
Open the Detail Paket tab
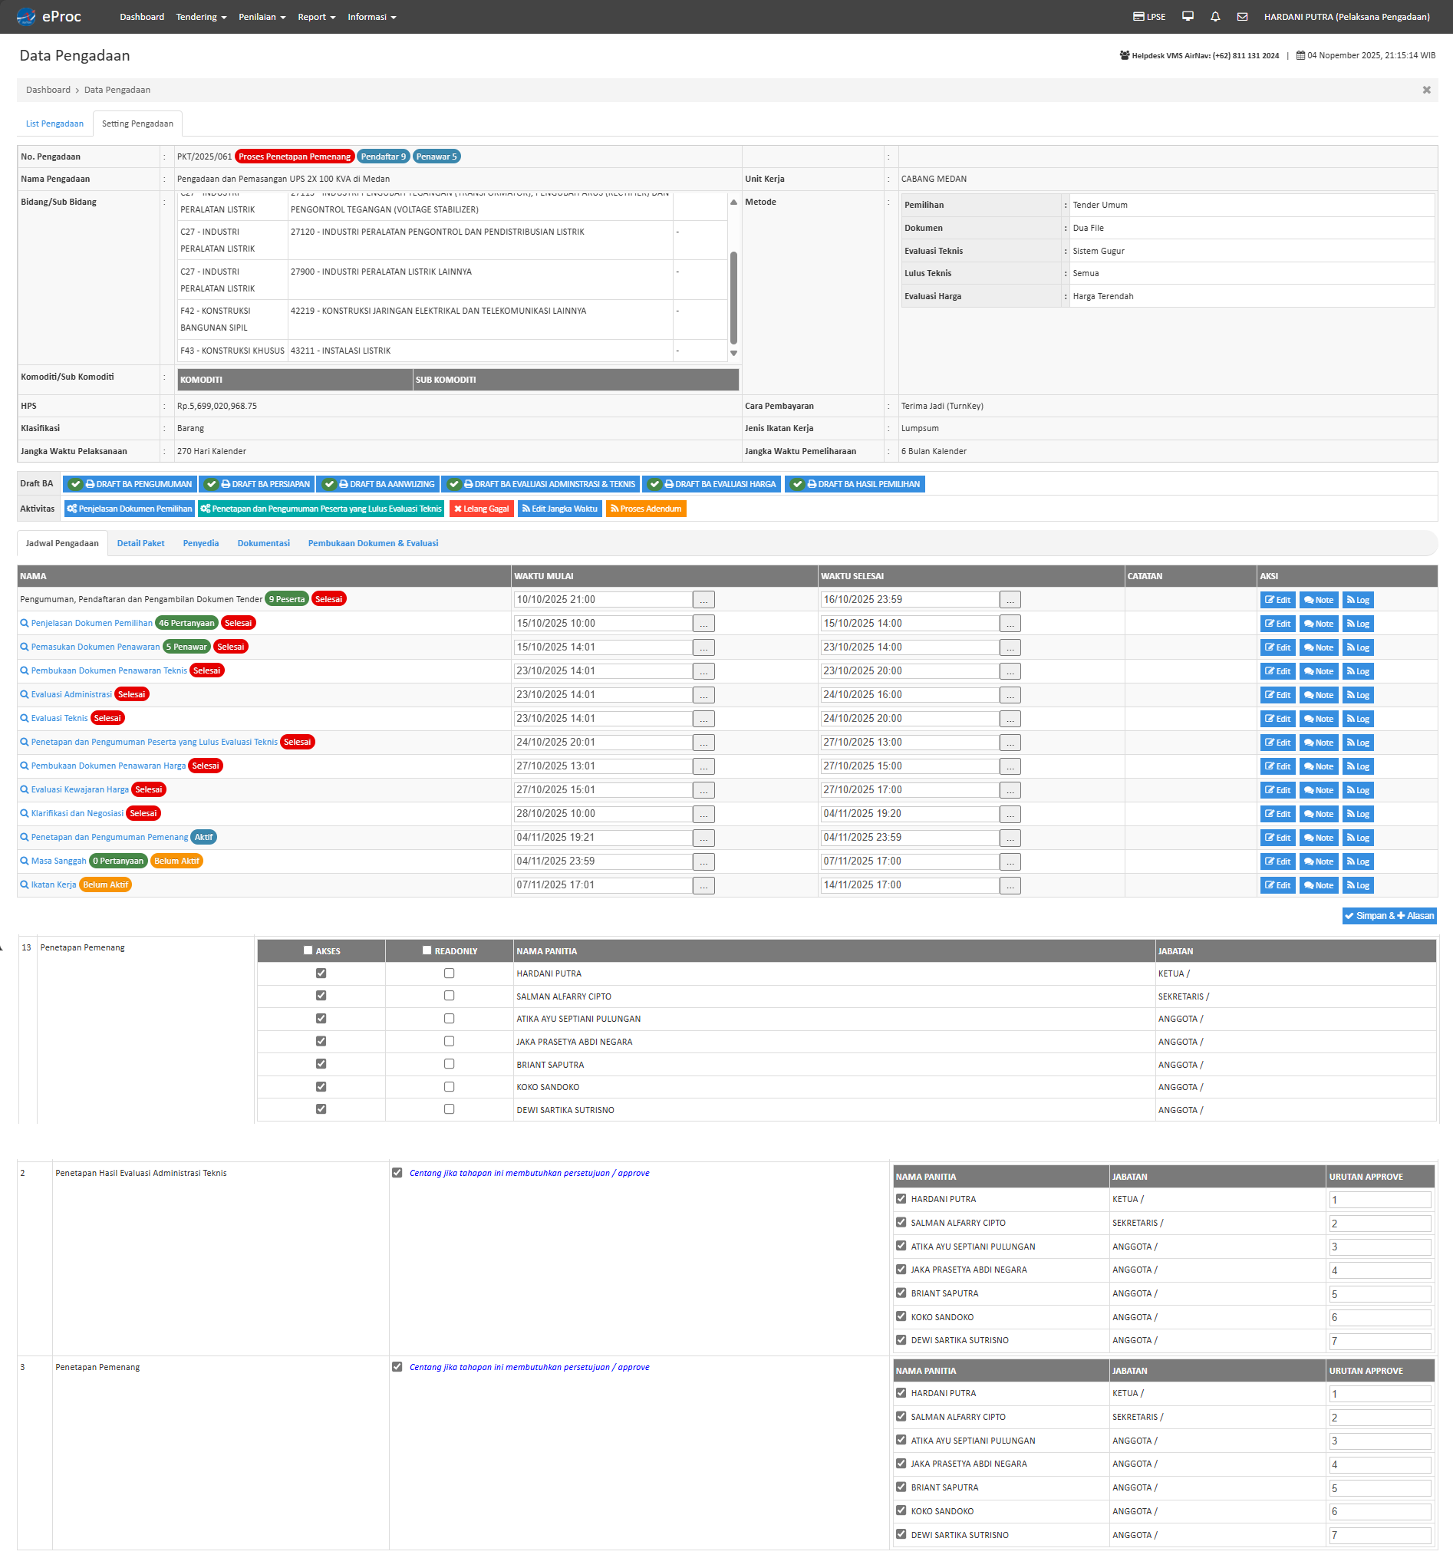(x=141, y=544)
